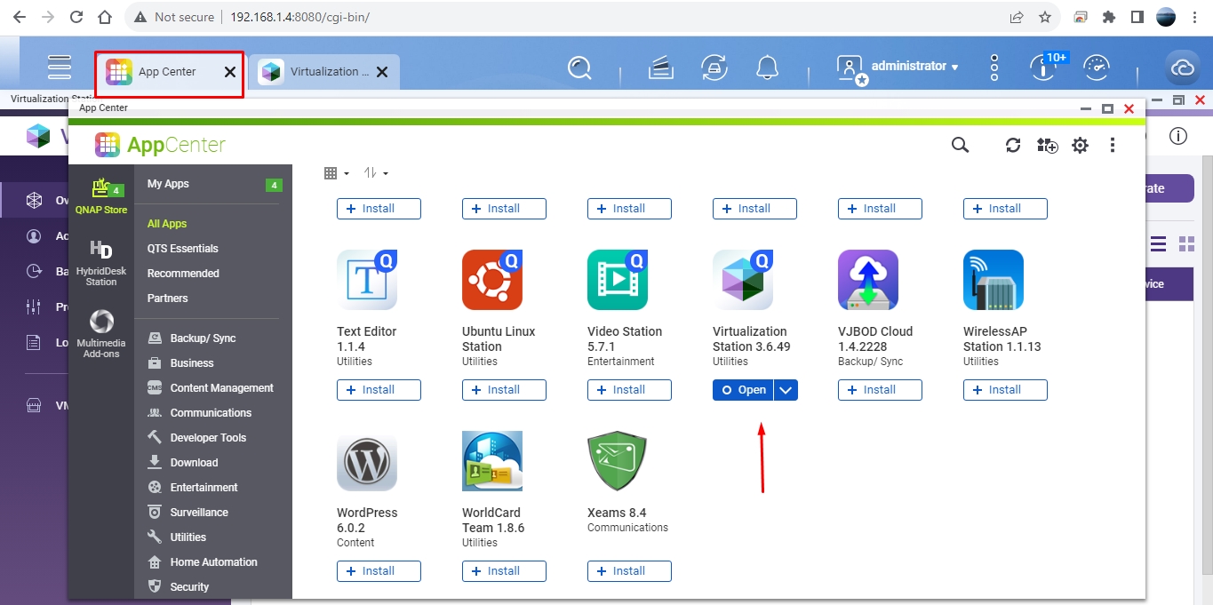
Task: Click the Xeams app icon
Action: (x=618, y=461)
